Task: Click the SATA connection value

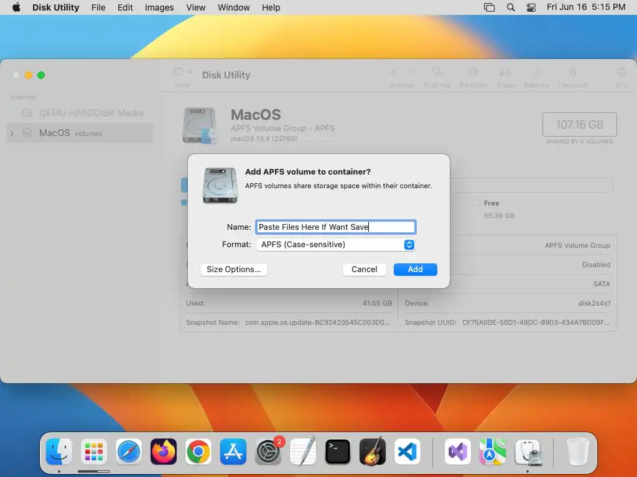Action: pos(602,284)
